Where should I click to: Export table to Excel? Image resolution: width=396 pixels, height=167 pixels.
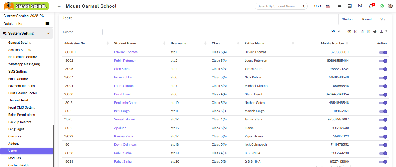(x=356, y=32)
